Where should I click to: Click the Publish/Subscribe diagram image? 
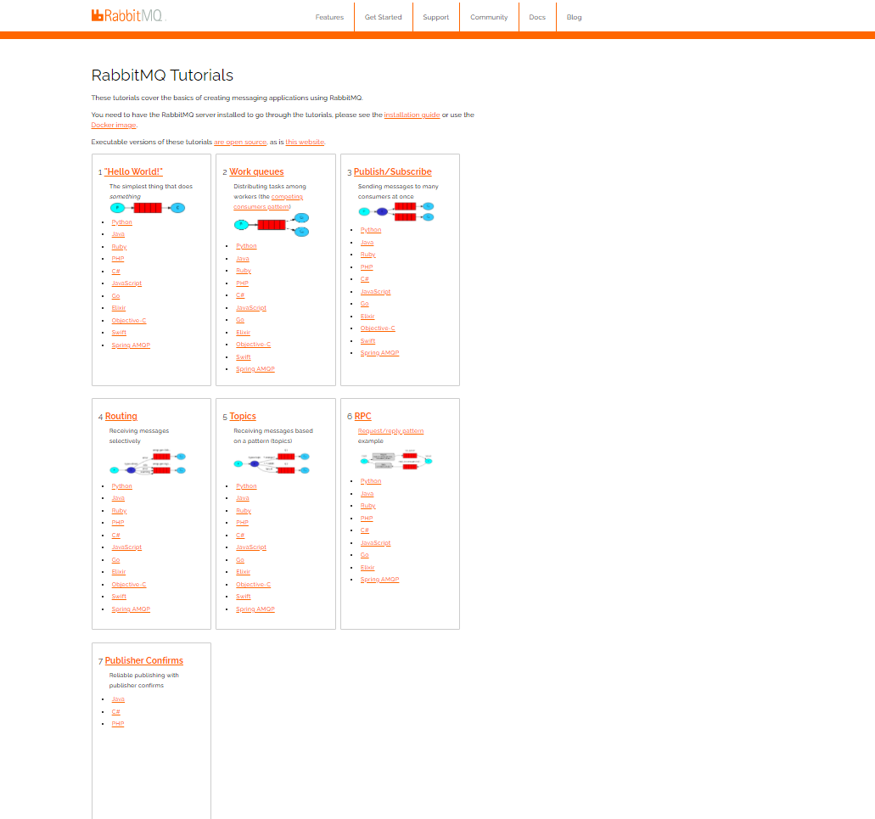coord(396,211)
